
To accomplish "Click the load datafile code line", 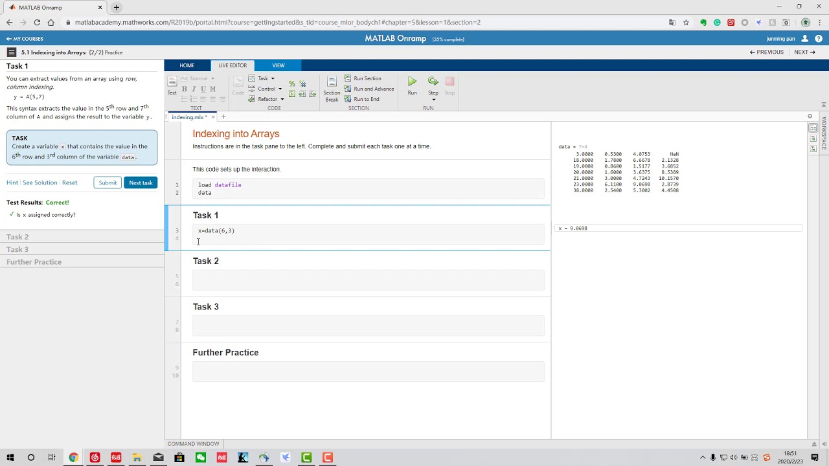I will [x=220, y=185].
